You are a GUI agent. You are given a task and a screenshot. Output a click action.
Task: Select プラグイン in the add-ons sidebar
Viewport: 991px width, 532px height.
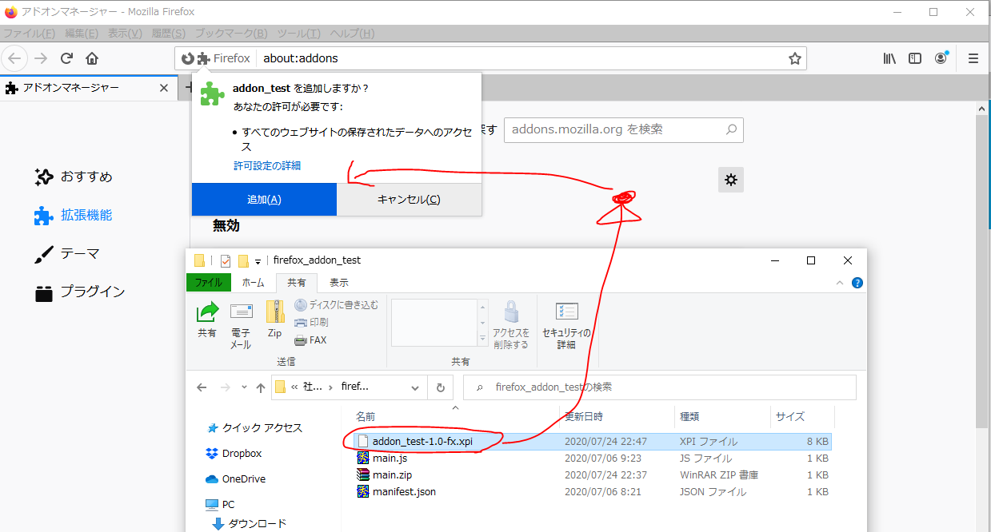coord(80,292)
